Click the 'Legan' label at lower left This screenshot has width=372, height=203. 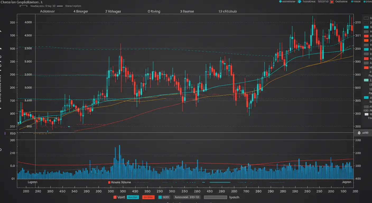(x=32, y=182)
